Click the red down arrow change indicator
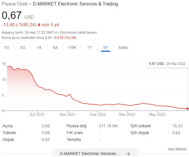This screenshot has height=157, width=189. (x=39, y=25)
